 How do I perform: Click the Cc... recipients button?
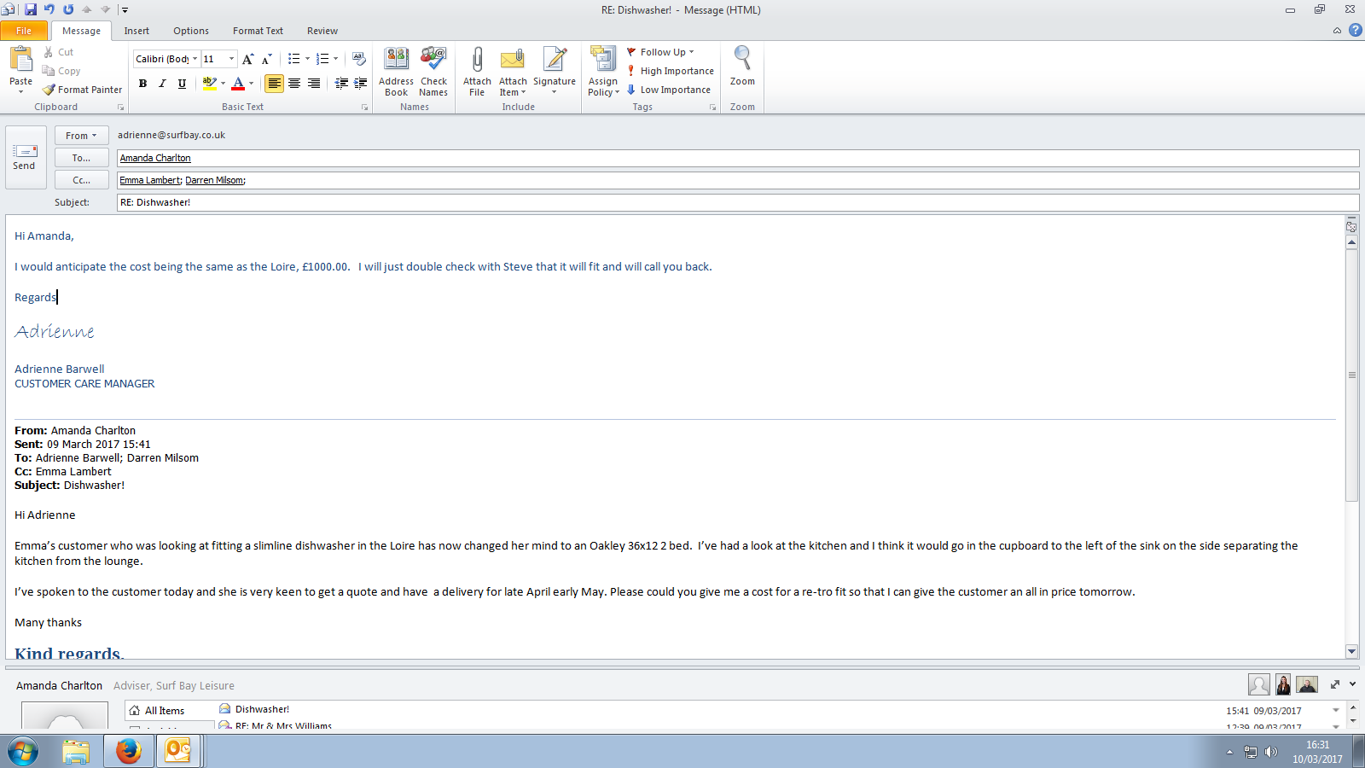[x=82, y=180]
